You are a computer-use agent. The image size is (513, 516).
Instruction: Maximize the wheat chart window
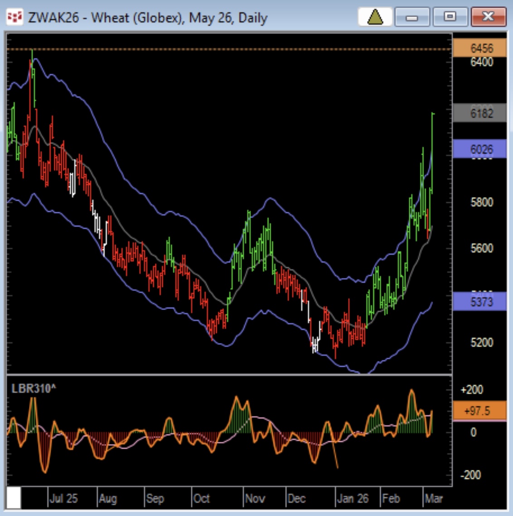450,18
